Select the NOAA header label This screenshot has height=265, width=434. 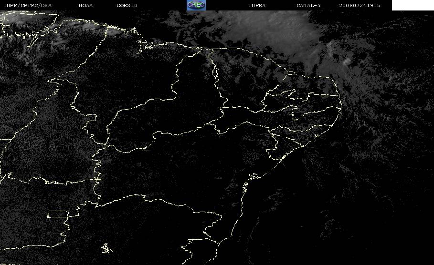(x=85, y=5)
